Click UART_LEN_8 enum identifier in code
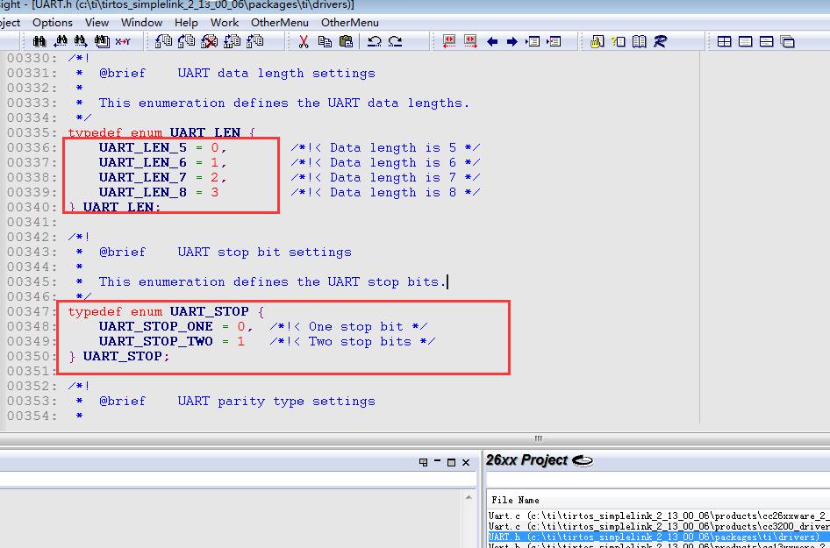830x548 pixels. tap(142, 192)
